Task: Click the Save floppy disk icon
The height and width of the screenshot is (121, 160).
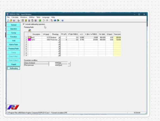Action: point(14,20)
